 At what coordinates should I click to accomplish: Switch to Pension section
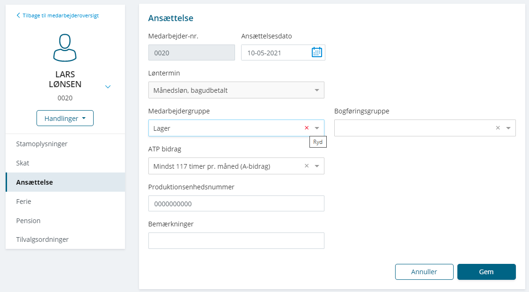pyautogui.click(x=28, y=221)
